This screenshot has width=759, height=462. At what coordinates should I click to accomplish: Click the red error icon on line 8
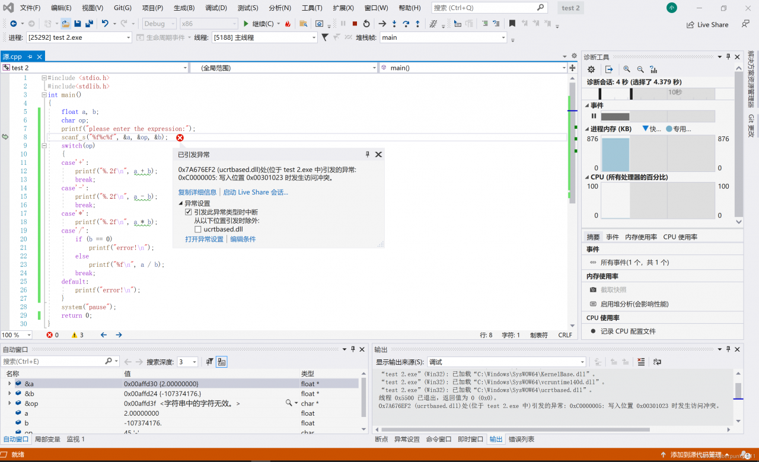(180, 138)
